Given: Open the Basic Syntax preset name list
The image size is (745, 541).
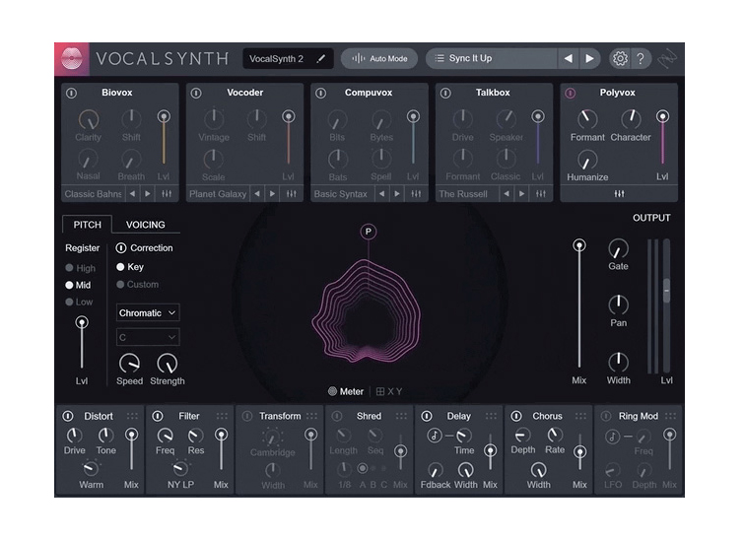Looking at the screenshot, I should tap(342, 194).
